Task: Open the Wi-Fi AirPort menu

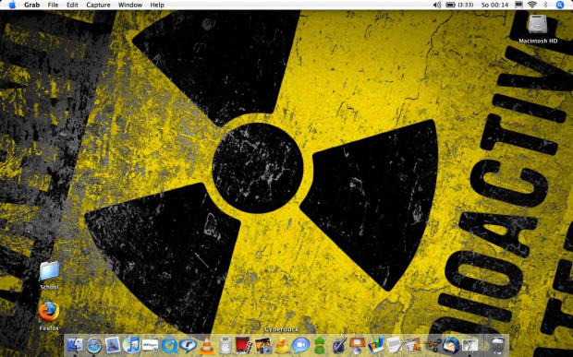Action: (x=532, y=5)
